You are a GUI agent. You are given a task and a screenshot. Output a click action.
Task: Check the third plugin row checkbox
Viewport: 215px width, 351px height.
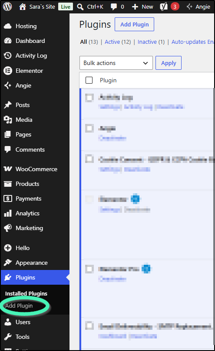(x=89, y=159)
